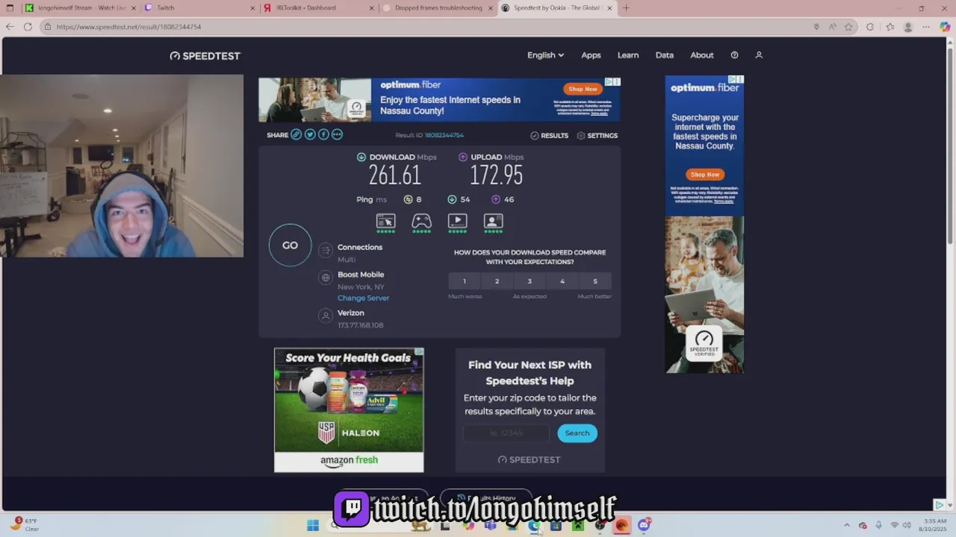The image size is (956, 537).
Task: Open RESULTS history button
Action: [x=549, y=136]
